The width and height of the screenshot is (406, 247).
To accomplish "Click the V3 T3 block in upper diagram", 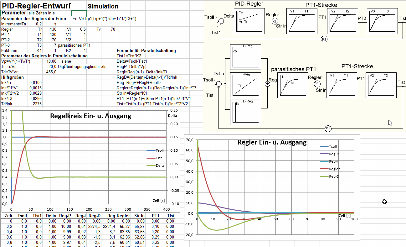I will point(382,21).
